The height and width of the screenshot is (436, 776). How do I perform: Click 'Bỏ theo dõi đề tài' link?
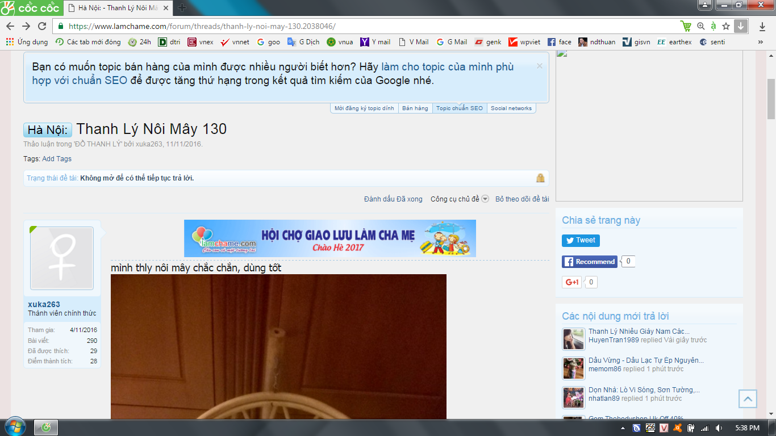(522, 199)
